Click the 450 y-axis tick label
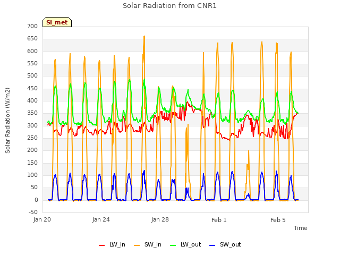Viewport: 340px width, 255px height. (32, 89)
